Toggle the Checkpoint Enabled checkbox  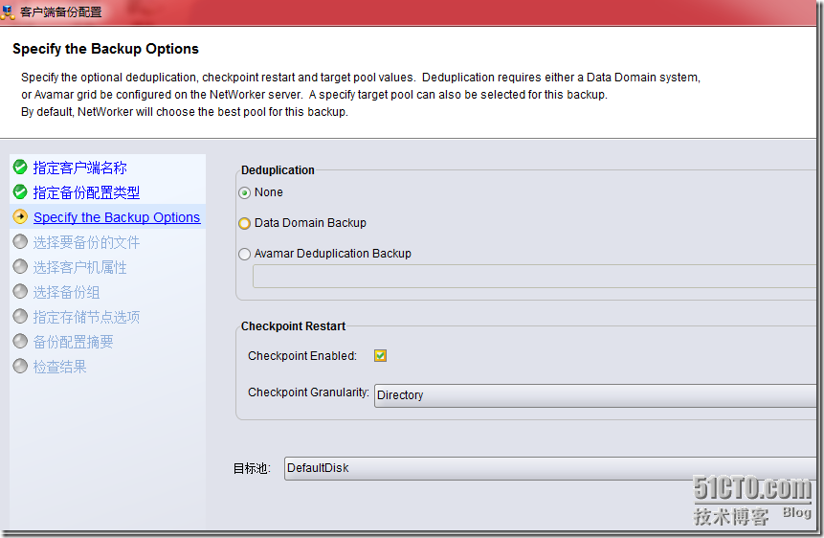click(x=381, y=356)
